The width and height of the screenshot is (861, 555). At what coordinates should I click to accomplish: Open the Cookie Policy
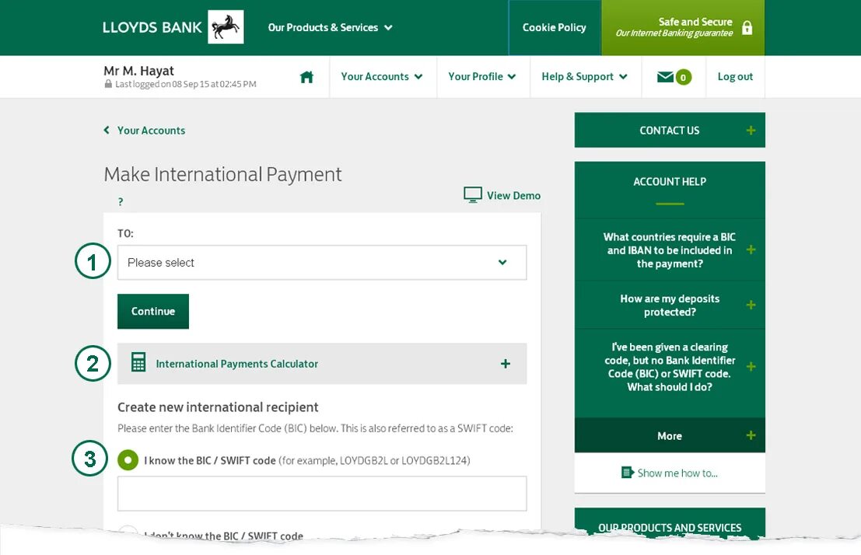(554, 27)
